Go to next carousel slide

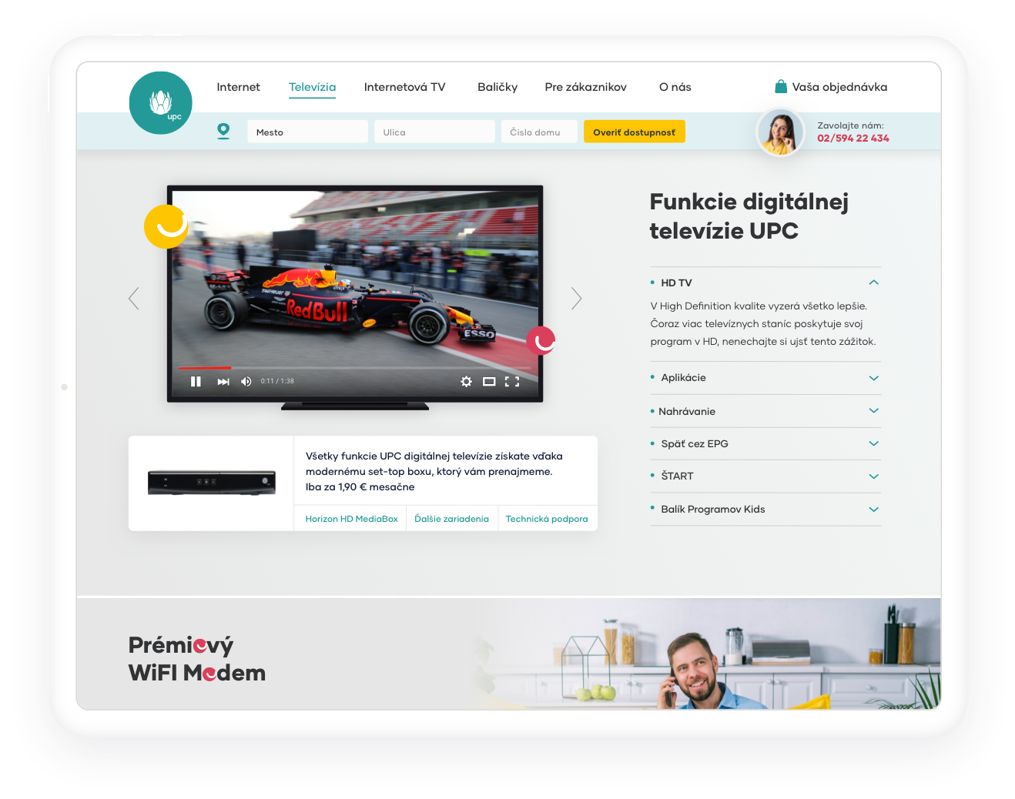(576, 298)
